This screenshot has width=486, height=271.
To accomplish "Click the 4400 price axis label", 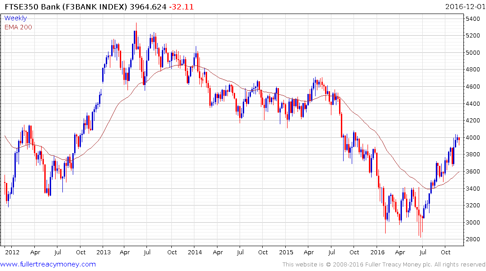I will [473, 104].
